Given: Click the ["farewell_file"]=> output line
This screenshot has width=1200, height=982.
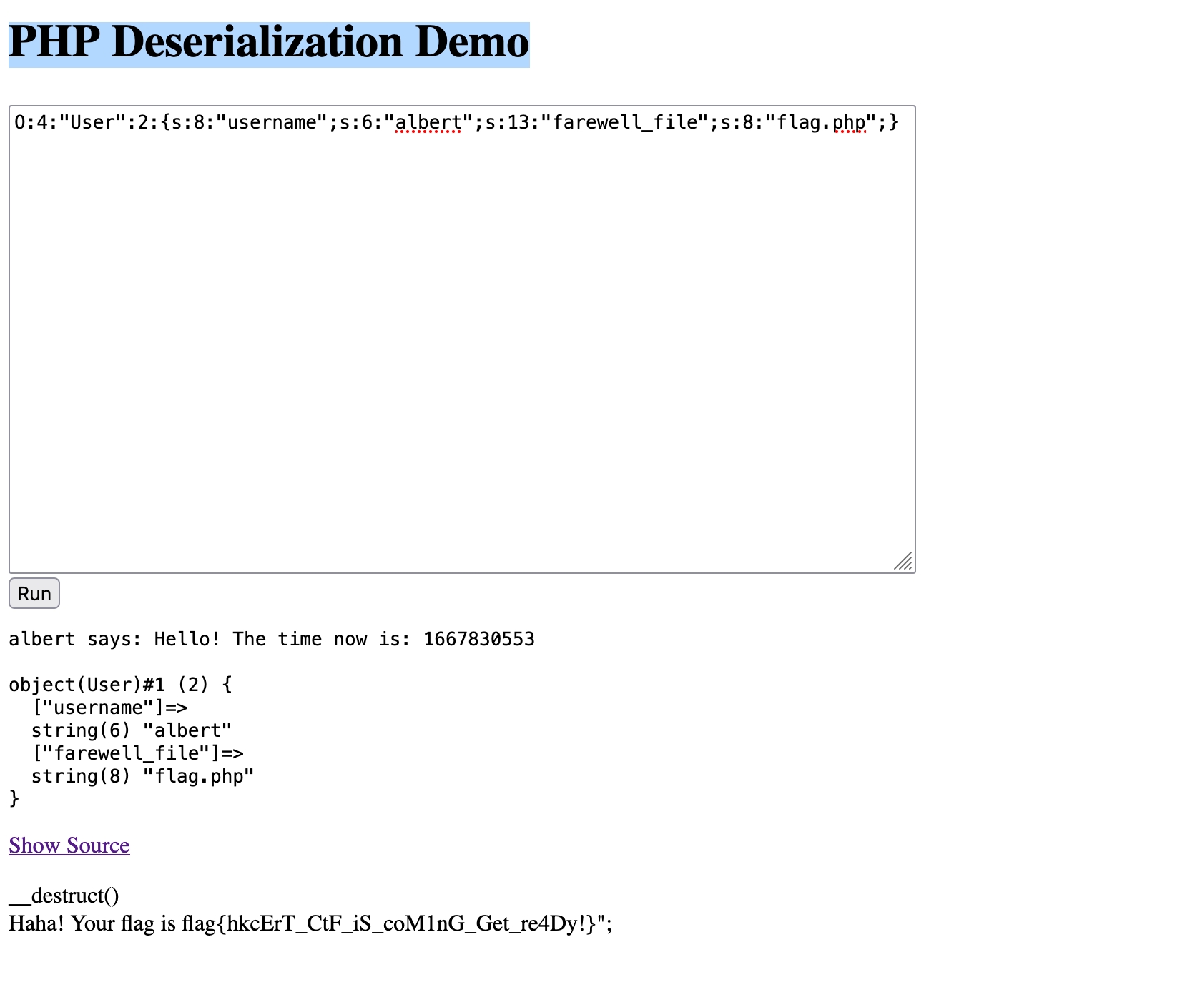Looking at the screenshot, I should (137, 753).
